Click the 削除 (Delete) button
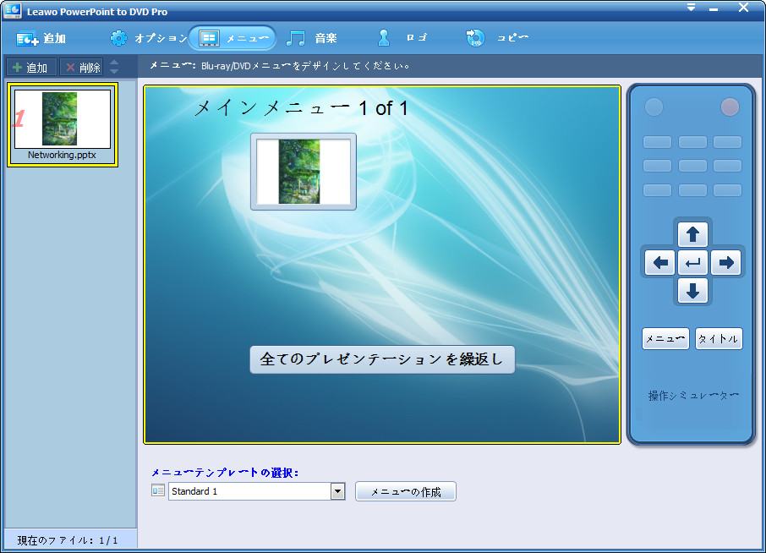The height and width of the screenshot is (553, 766). (x=82, y=68)
